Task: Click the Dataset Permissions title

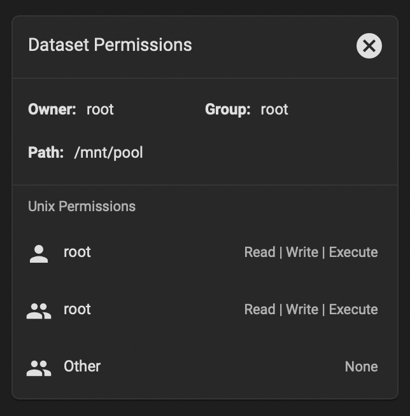Action: pos(110,45)
